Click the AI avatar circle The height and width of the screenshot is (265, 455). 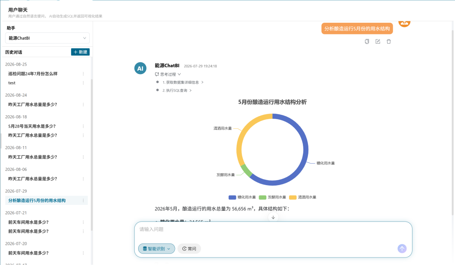tap(140, 68)
